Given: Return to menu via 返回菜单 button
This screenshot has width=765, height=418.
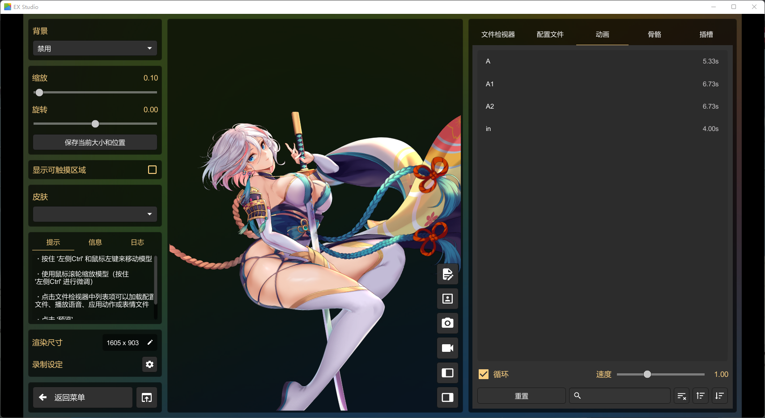Looking at the screenshot, I should pos(83,397).
